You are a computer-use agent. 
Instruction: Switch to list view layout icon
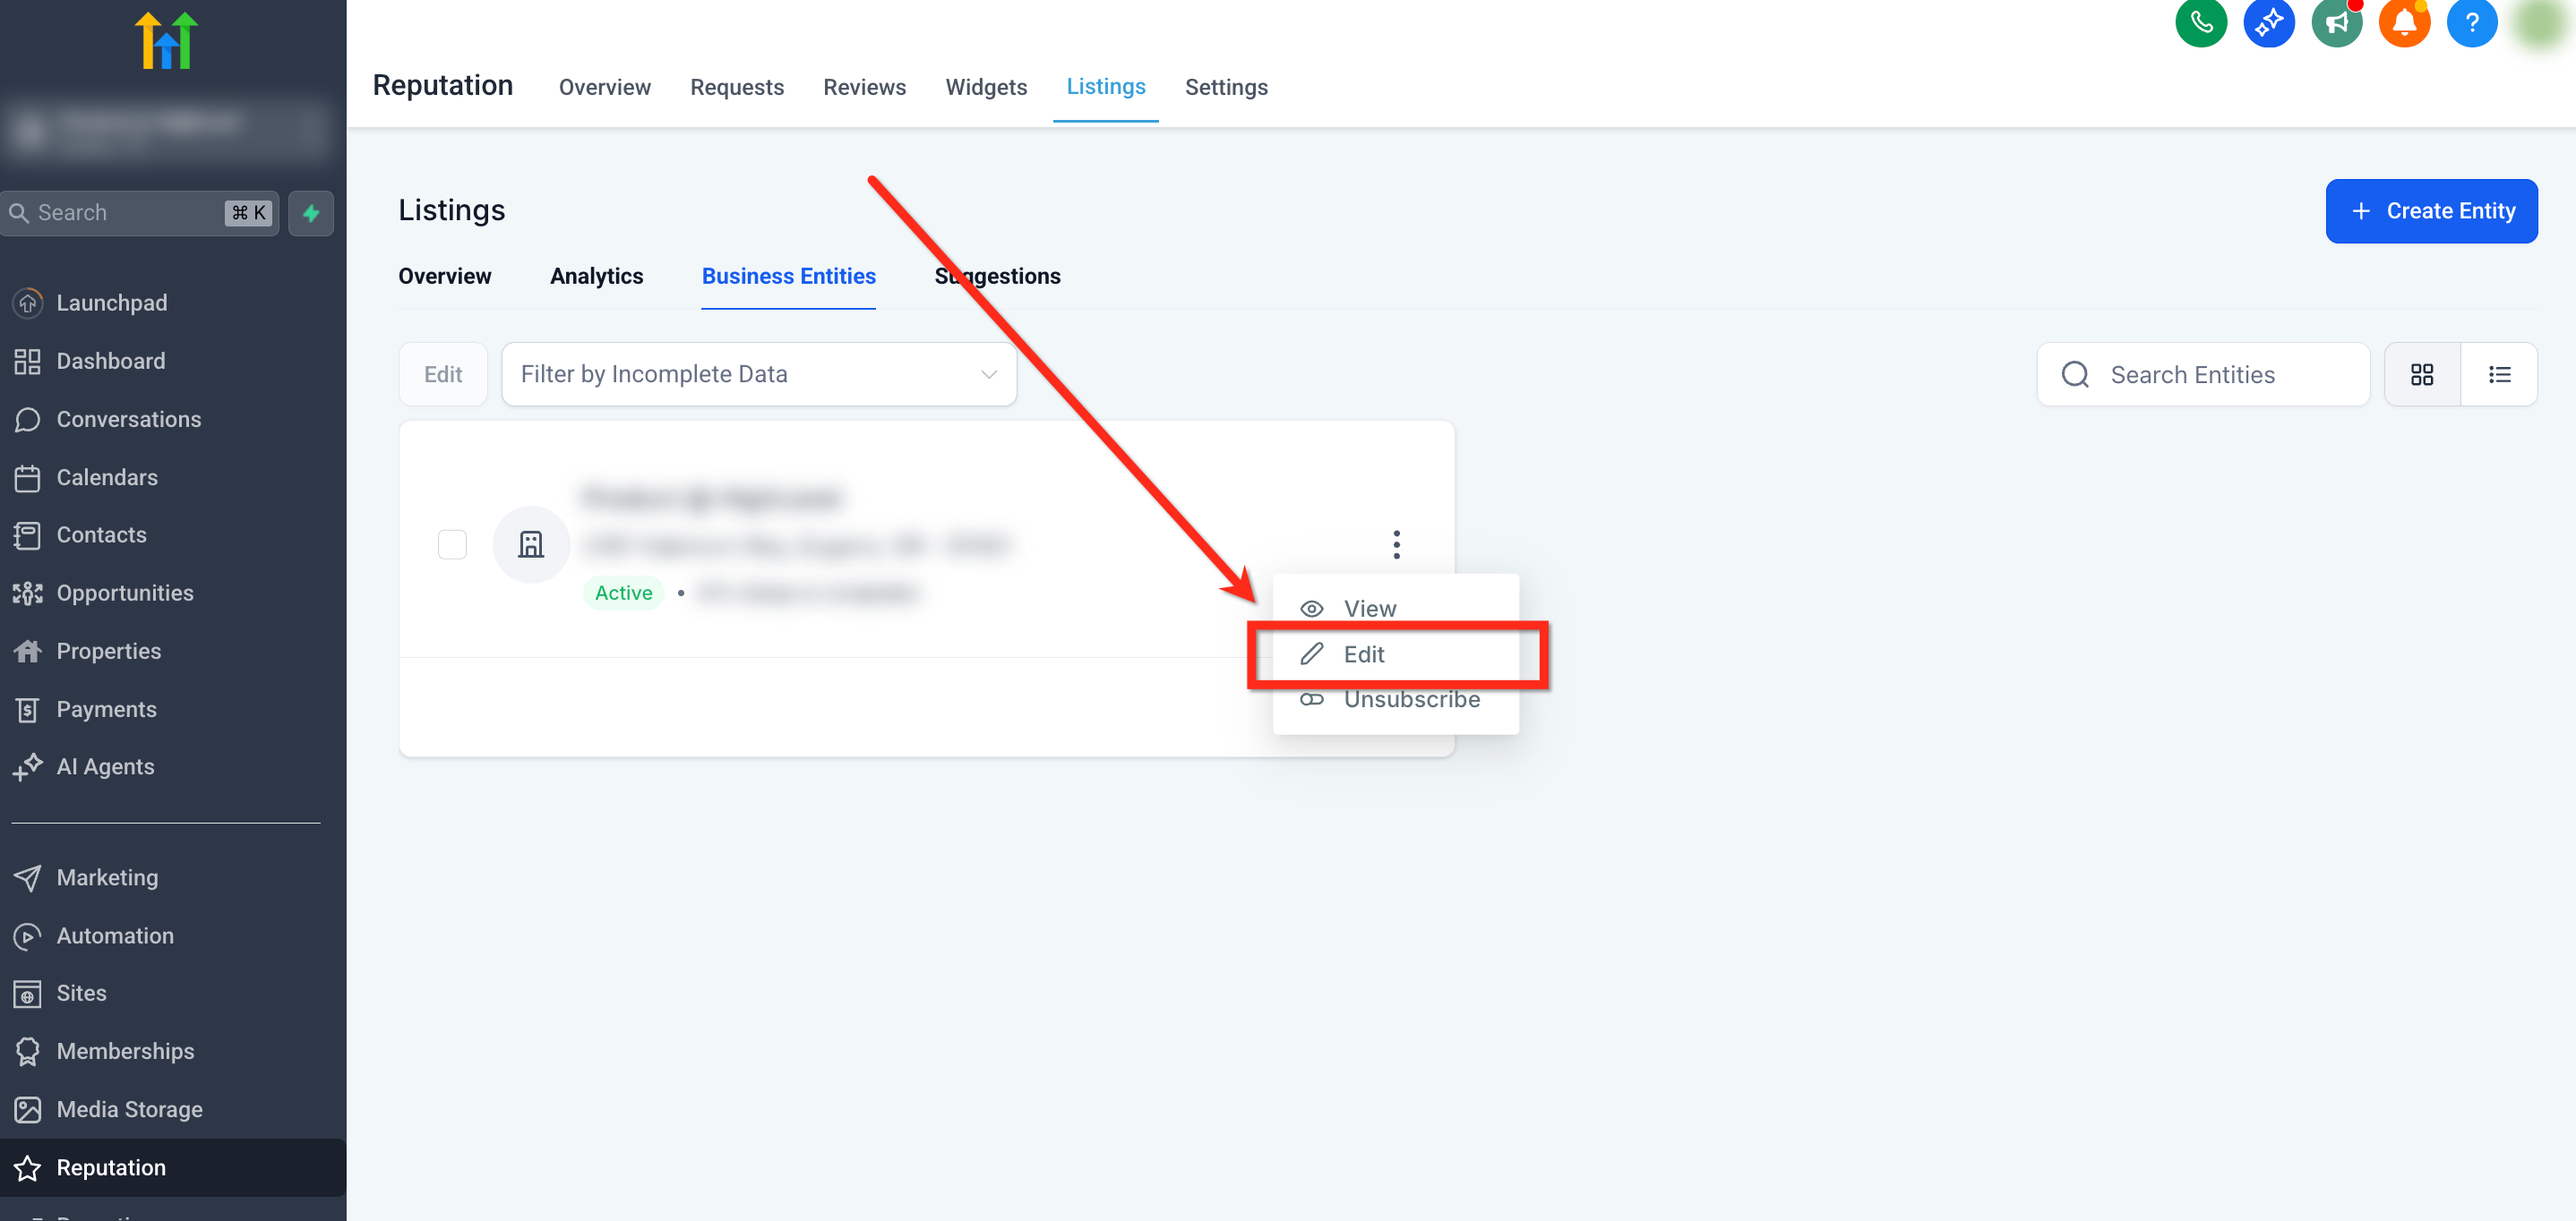click(x=2499, y=375)
